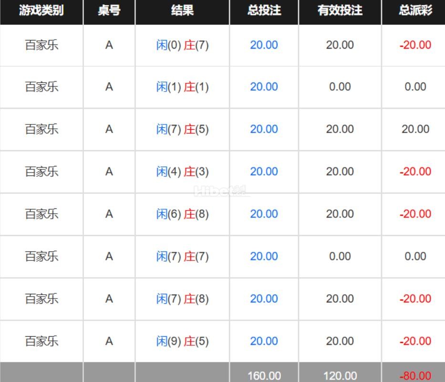Viewport: 445px width, 382px height.
Task: Click the red -20.00 payout in 闲(7) 庄(8) row
Action: click(415, 299)
